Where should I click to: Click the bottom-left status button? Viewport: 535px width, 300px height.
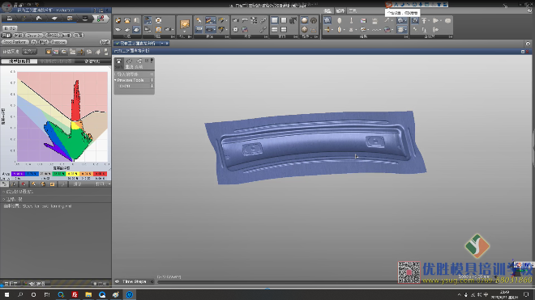point(11,283)
